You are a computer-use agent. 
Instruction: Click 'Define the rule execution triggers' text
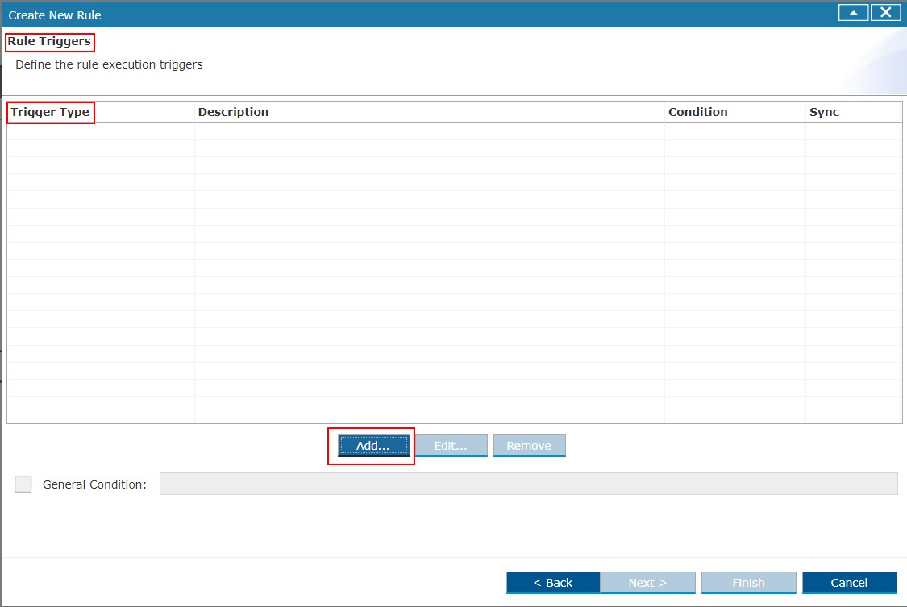coord(110,64)
